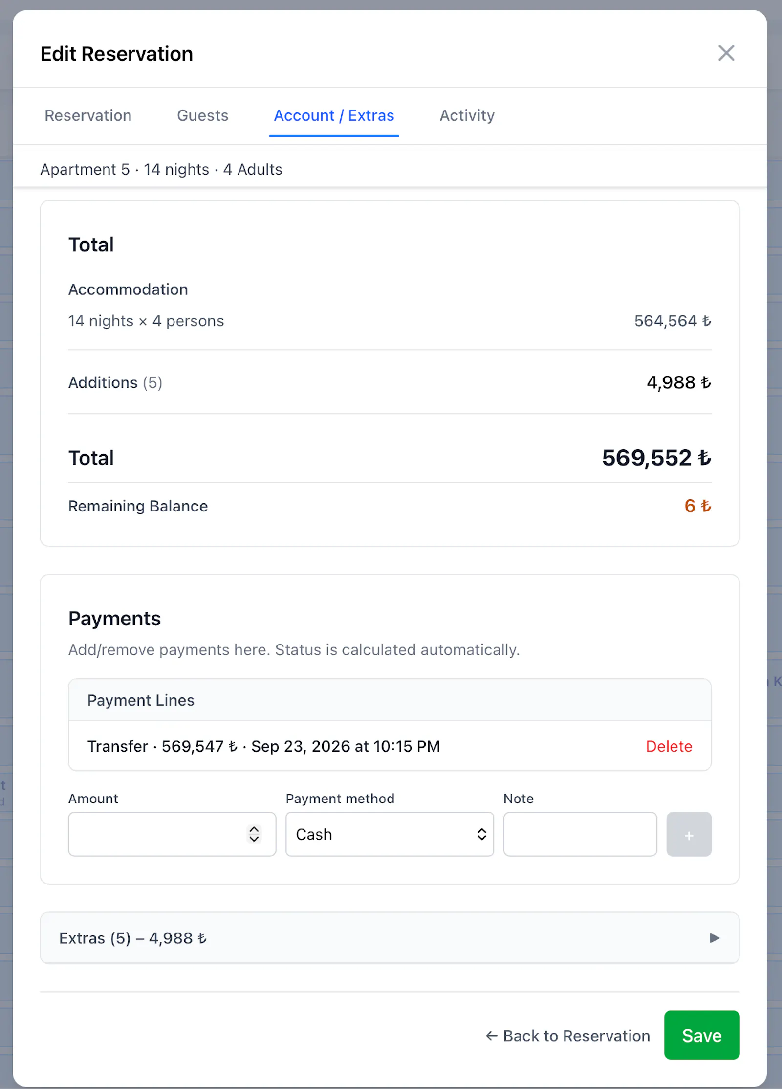Select the Account / Extras tab
This screenshot has height=1089, width=782.
[334, 115]
